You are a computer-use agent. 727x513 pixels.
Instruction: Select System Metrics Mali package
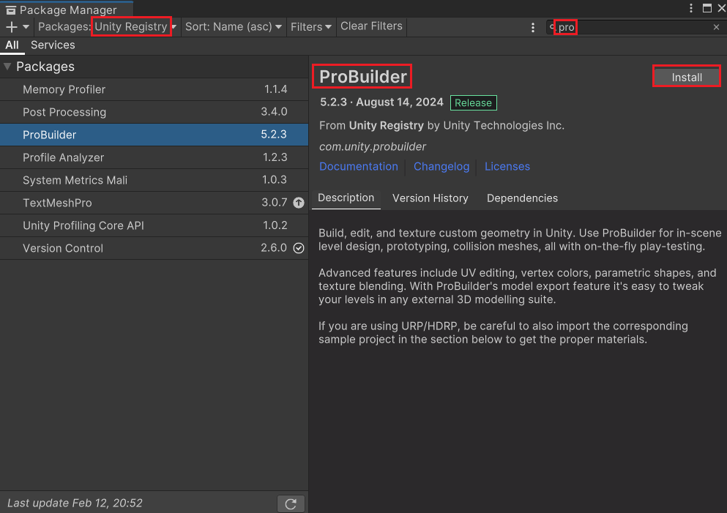coord(154,180)
